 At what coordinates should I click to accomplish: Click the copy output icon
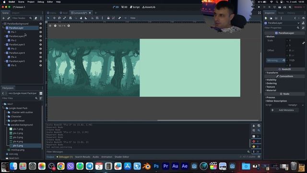coord(259,125)
